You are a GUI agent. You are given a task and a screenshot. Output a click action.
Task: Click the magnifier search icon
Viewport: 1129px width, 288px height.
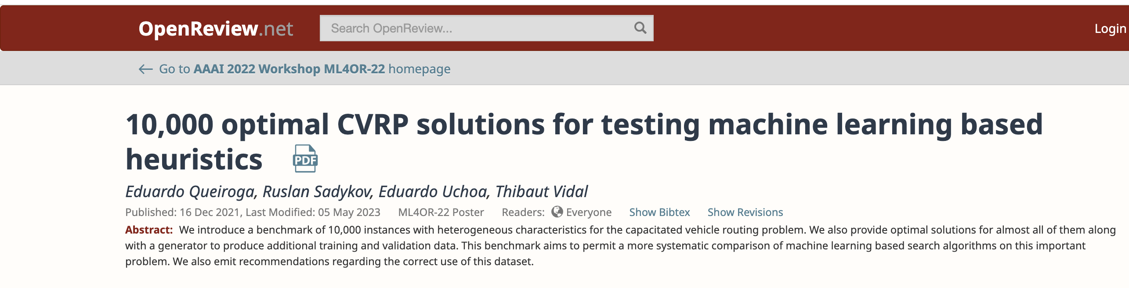[640, 28]
